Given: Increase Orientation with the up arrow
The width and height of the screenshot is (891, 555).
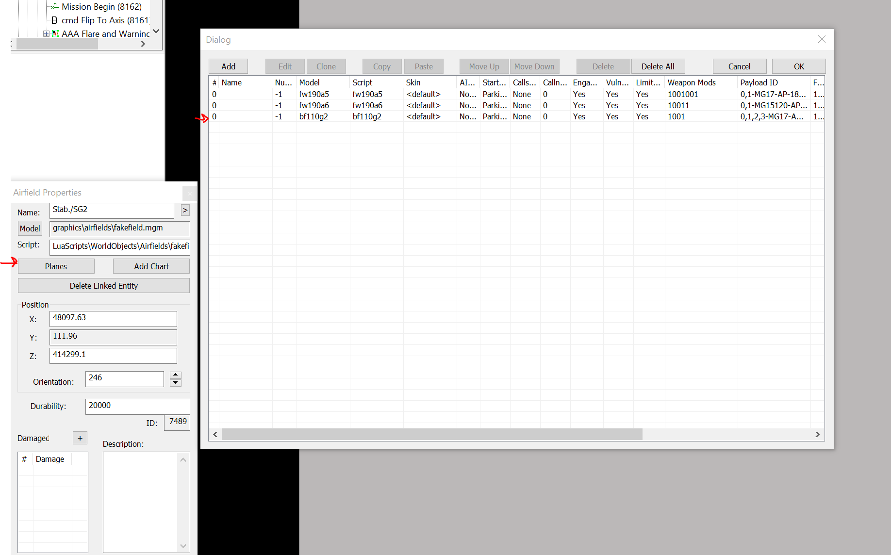Looking at the screenshot, I should pyautogui.click(x=176, y=375).
